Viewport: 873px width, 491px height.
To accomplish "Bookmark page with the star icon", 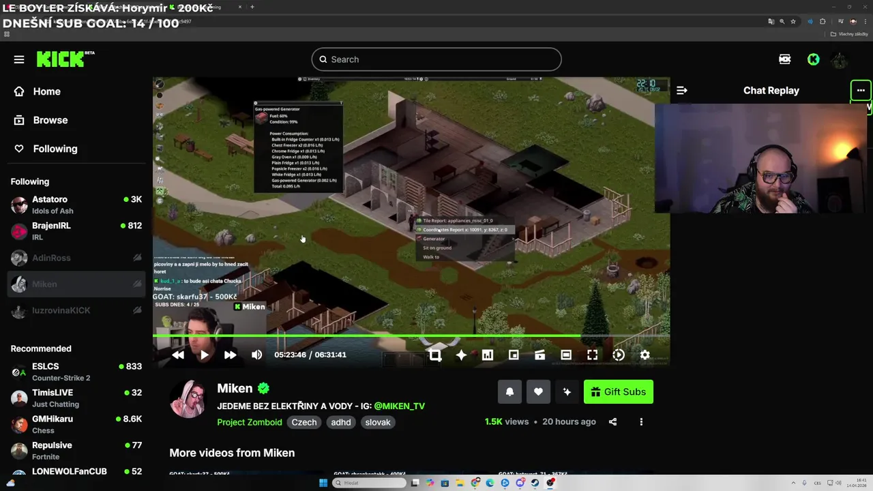I will [x=793, y=21].
